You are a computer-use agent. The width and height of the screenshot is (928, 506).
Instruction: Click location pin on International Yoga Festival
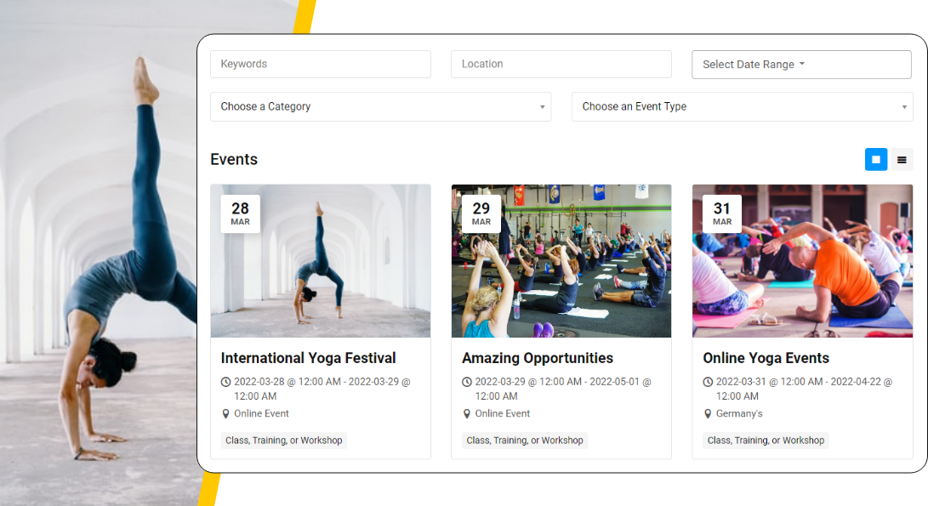tap(225, 413)
